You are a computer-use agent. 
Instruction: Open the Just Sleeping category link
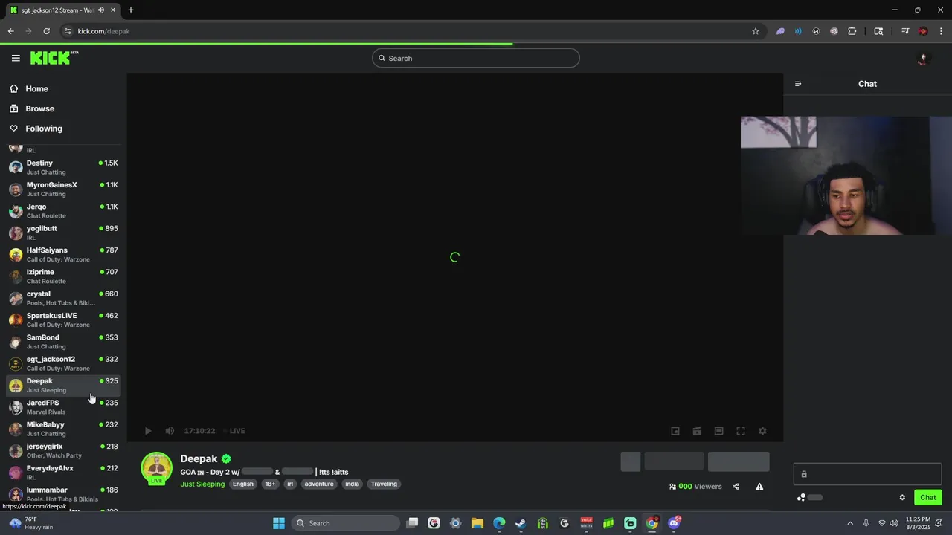202,484
